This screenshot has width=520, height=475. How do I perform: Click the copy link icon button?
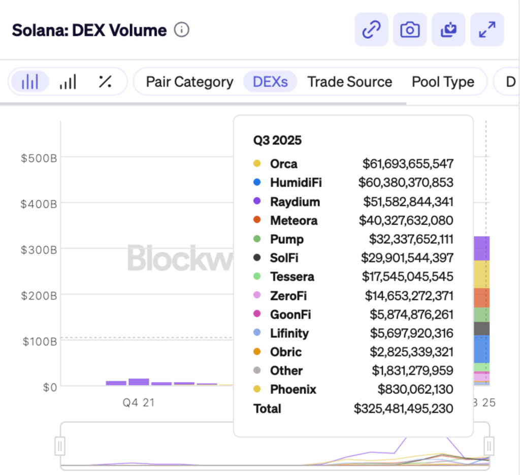[371, 30]
